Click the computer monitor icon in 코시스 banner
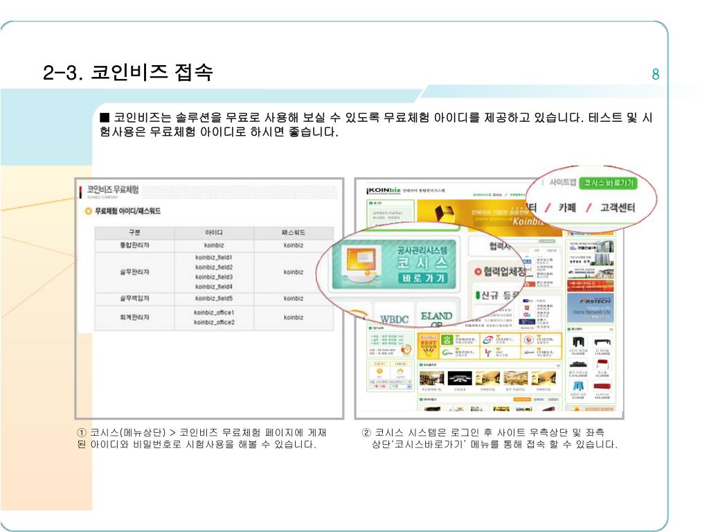 coord(362,263)
